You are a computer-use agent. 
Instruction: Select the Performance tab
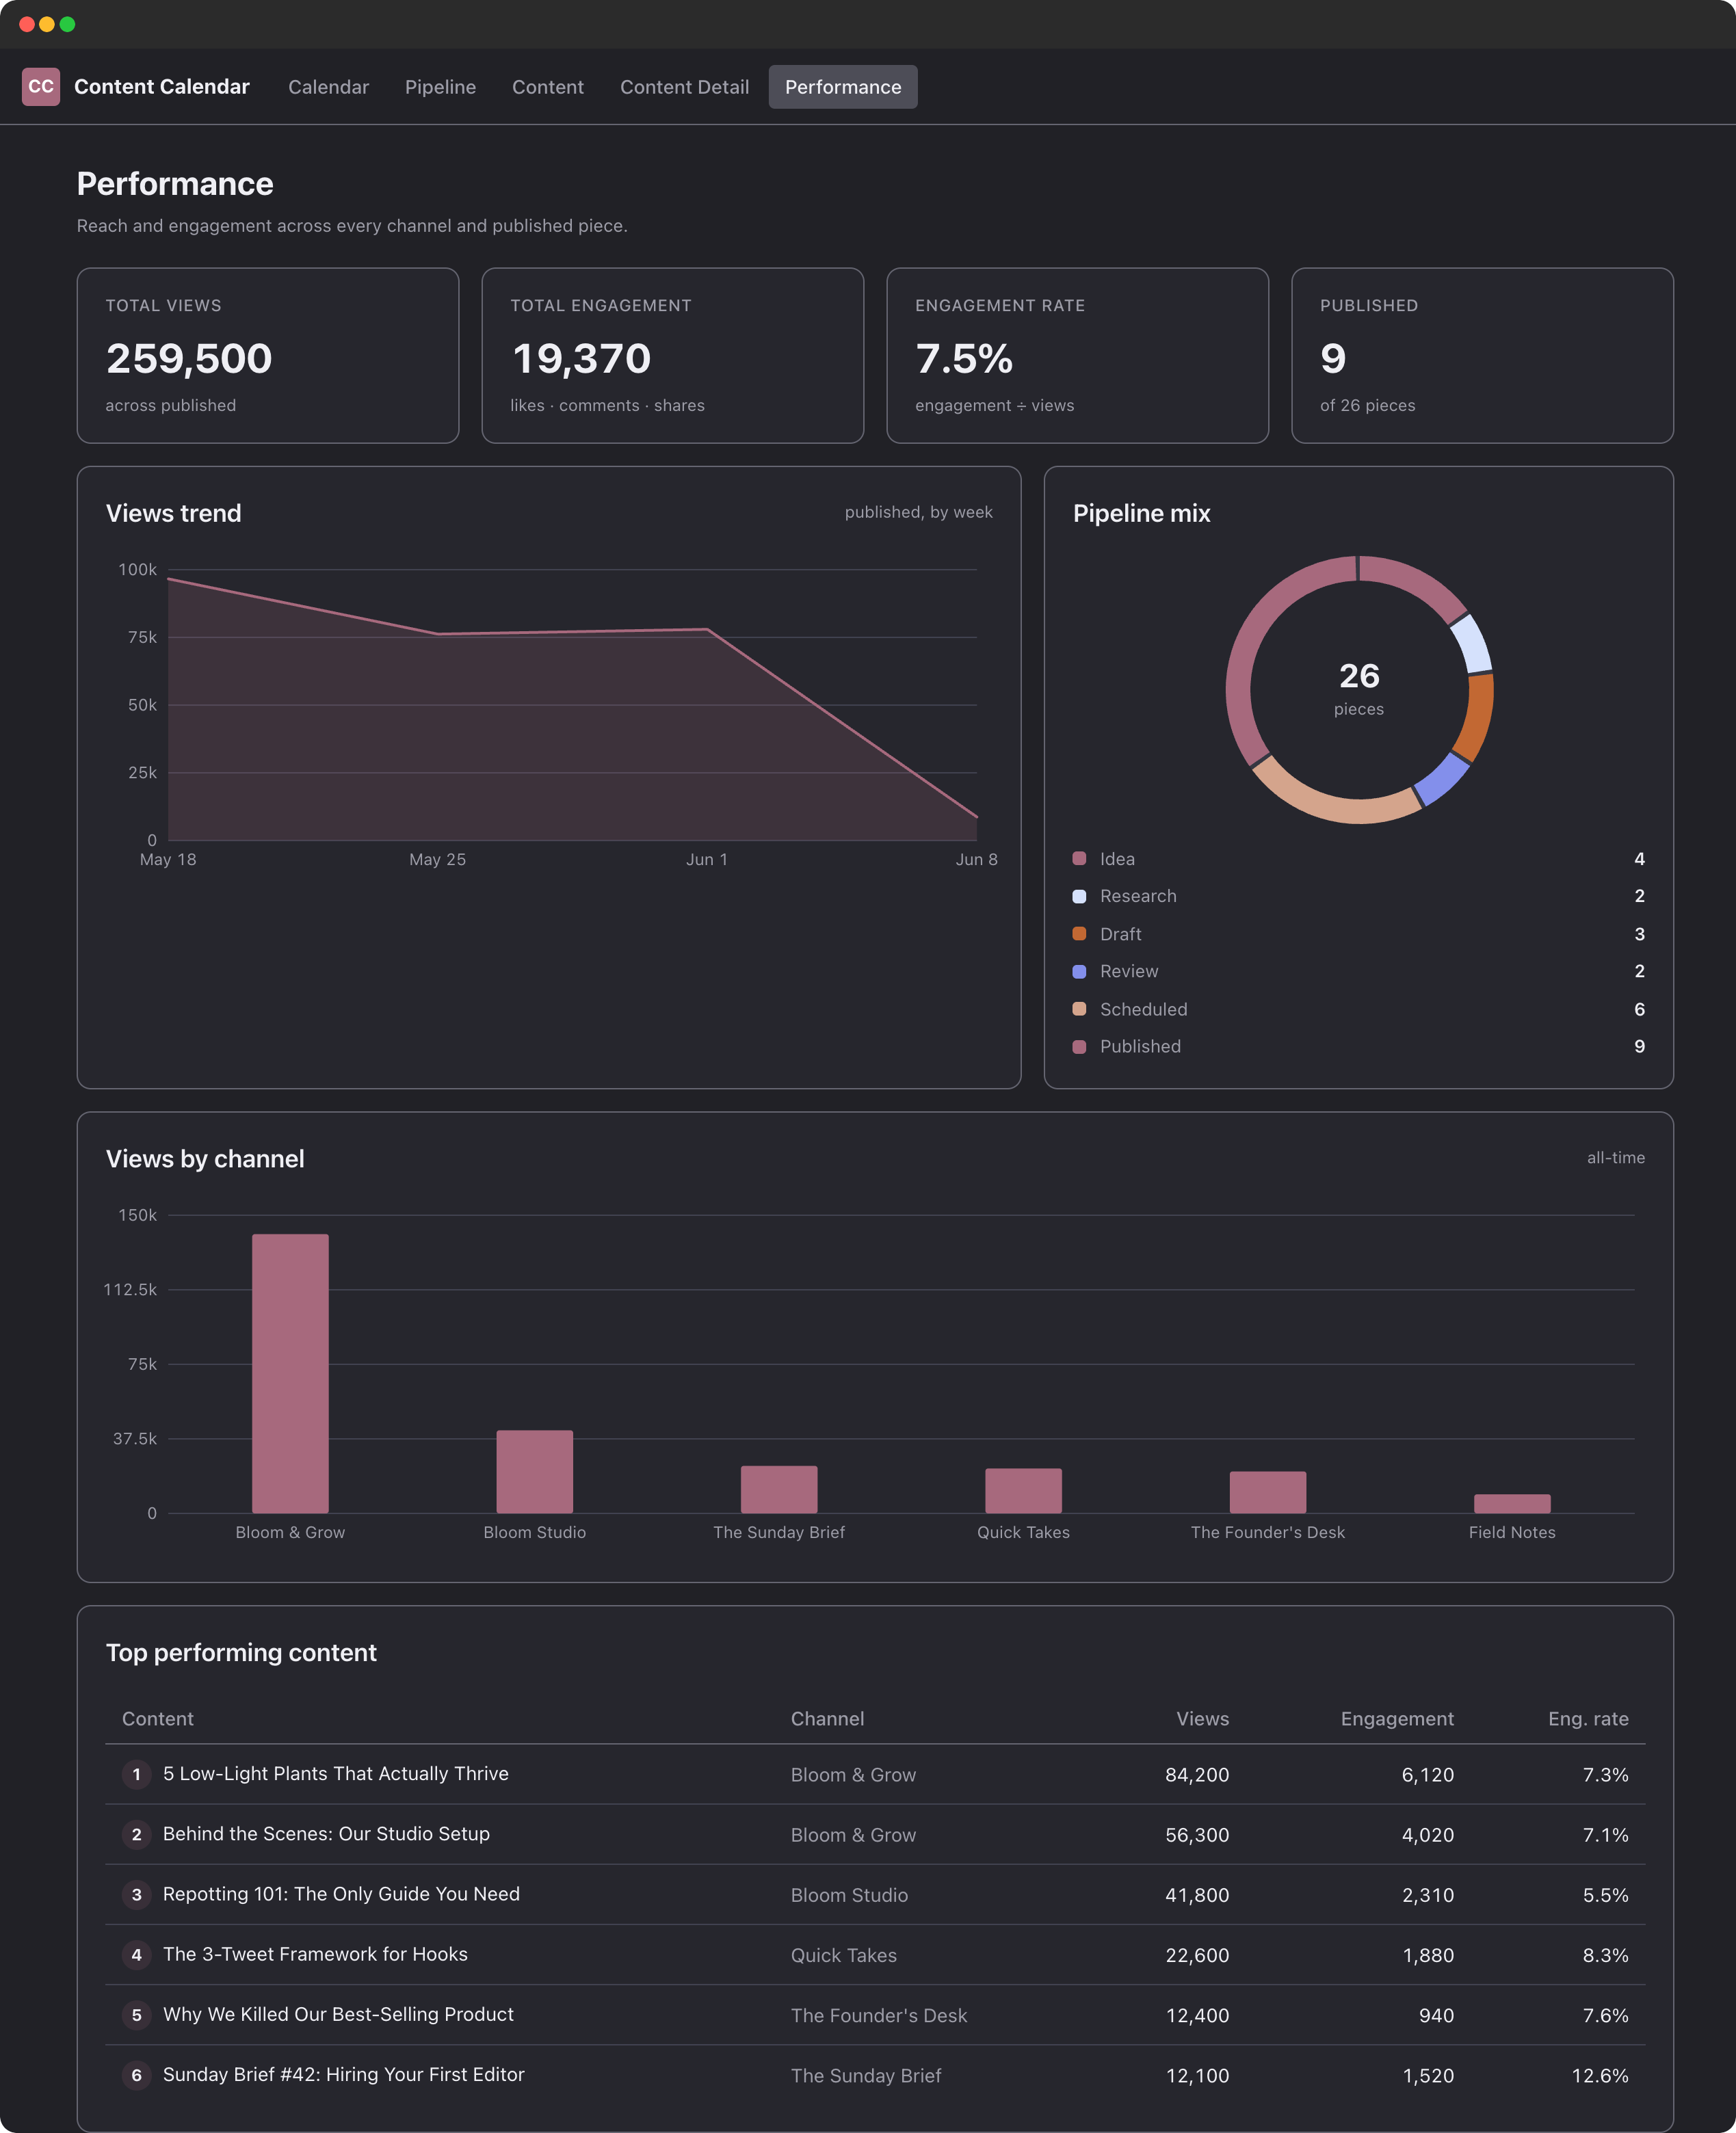coord(843,87)
